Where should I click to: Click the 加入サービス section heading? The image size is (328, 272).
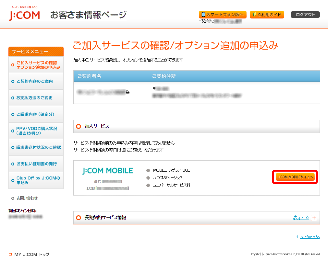pos(97,126)
